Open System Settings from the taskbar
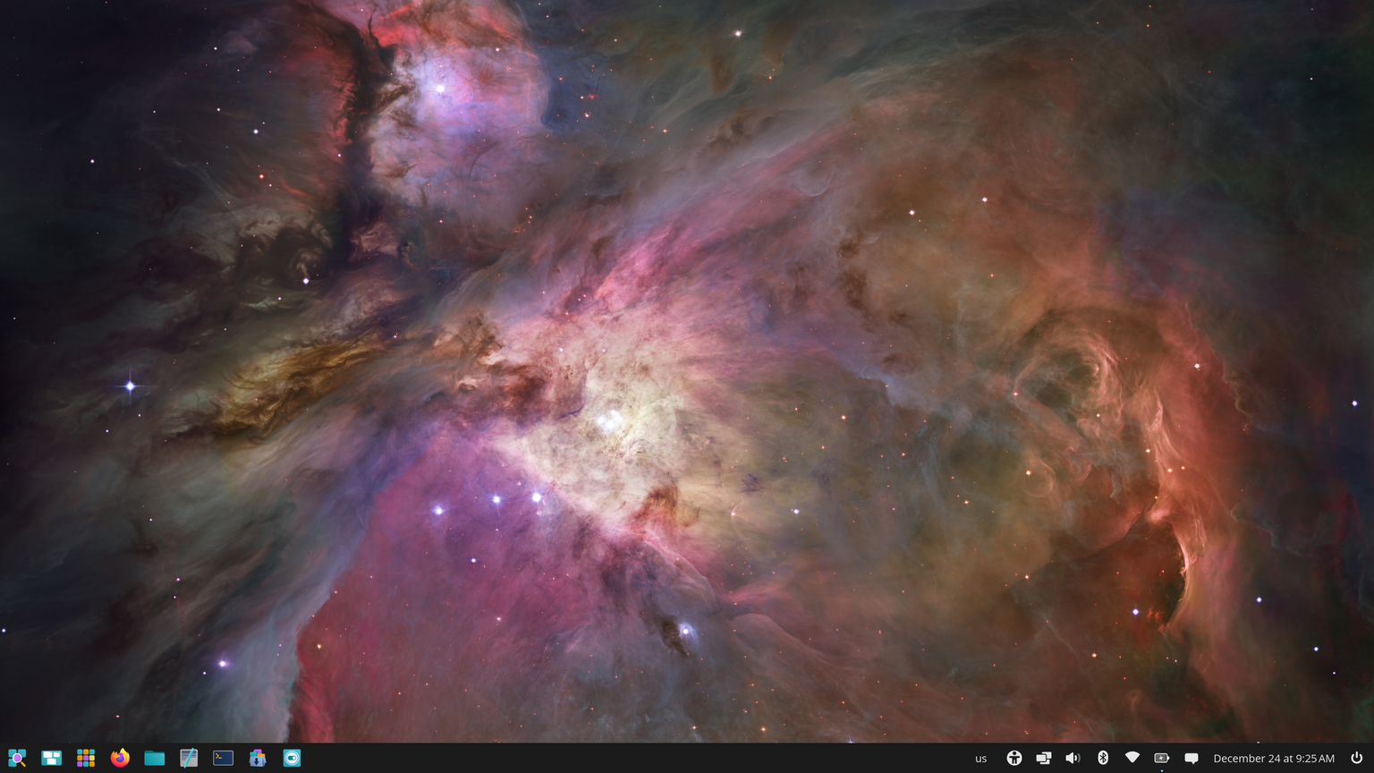 coord(292,758)
